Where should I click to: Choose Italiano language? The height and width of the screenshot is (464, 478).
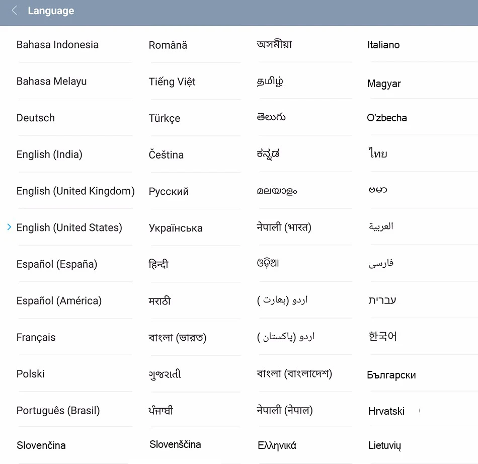383,45
